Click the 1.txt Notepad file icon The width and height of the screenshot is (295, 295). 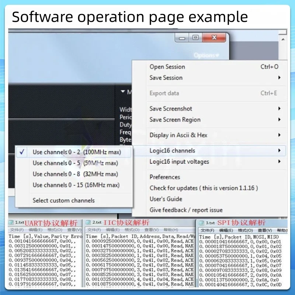click(11, 223)
